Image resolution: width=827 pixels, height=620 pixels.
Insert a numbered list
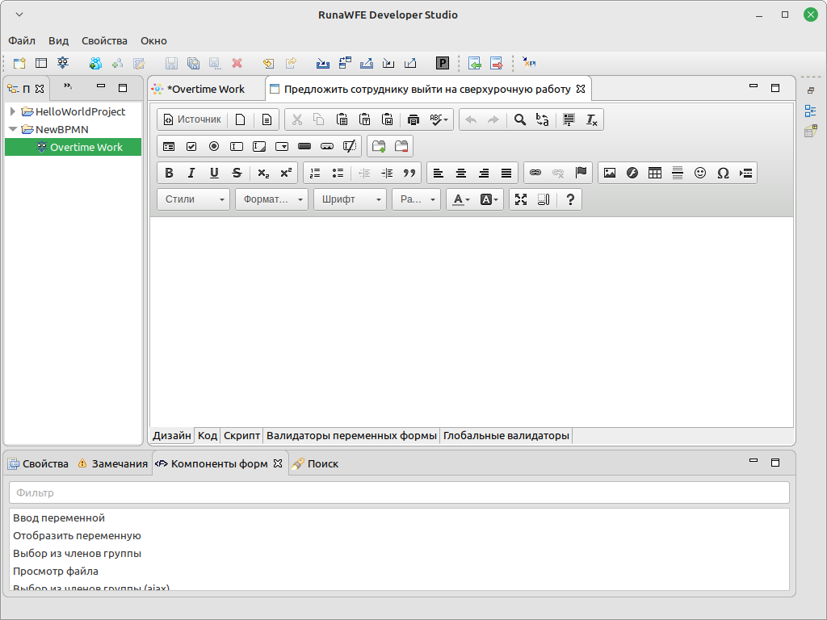coord(315,173)
